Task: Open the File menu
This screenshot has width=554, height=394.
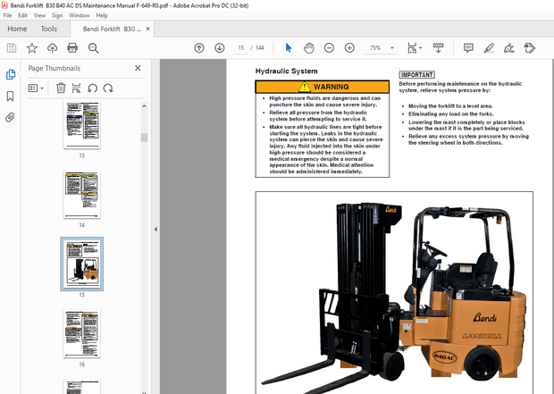Action: pyautogui.click(x=7, y=15)
